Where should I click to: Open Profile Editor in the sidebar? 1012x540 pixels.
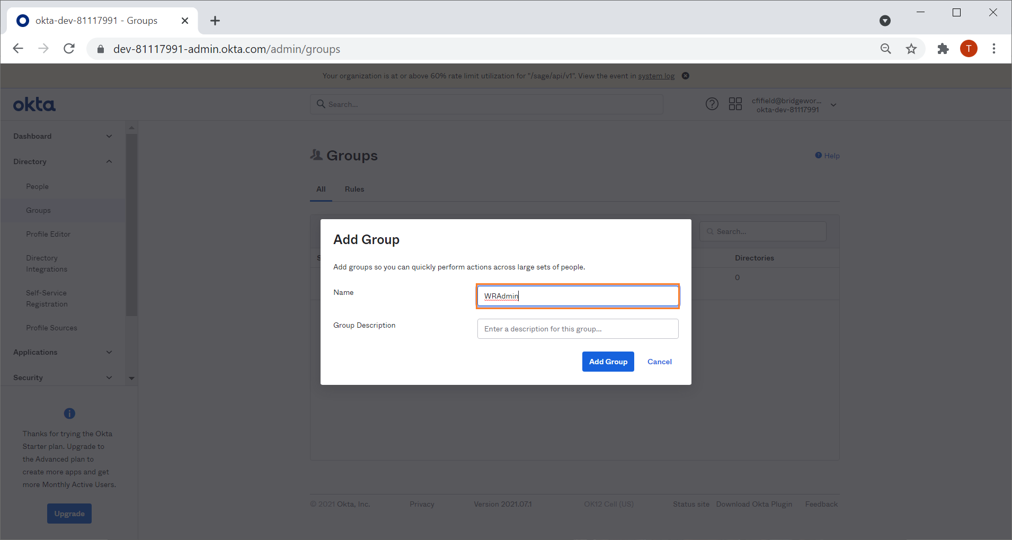coord(48,234)
